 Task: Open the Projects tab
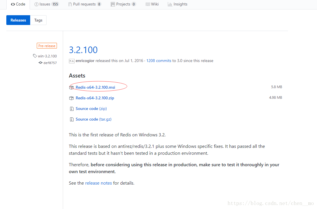pyautogui.click(x=123, y=4)
